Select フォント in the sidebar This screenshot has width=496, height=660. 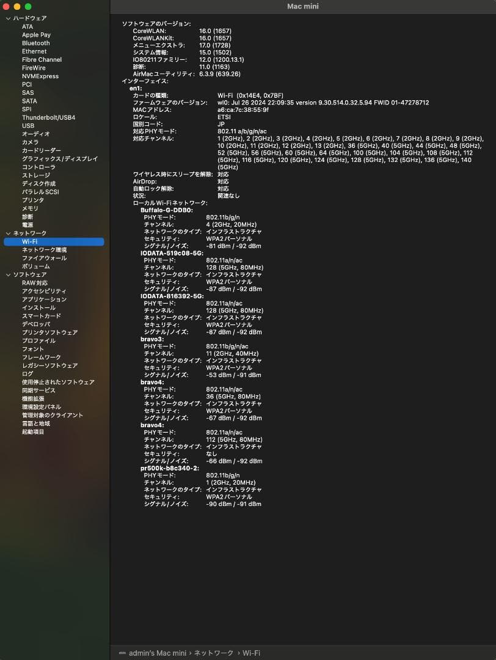pyautogui.click(x=33, y=349)
